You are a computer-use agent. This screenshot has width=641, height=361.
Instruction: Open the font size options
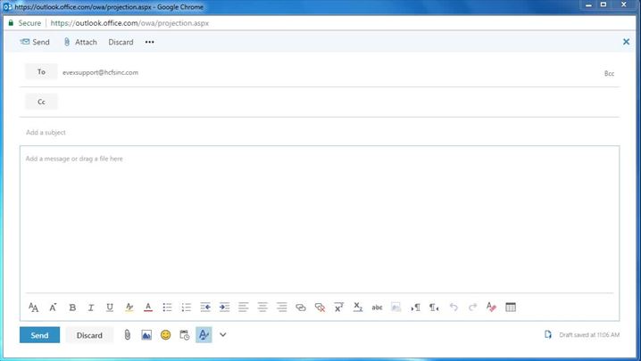point(53,308)
